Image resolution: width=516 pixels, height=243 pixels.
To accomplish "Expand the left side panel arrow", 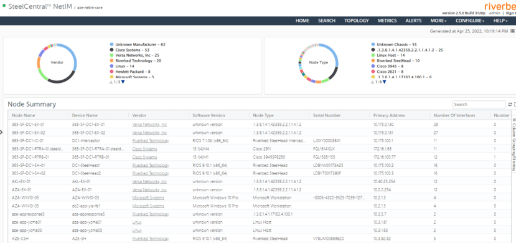I will click(x=1, y=132).
